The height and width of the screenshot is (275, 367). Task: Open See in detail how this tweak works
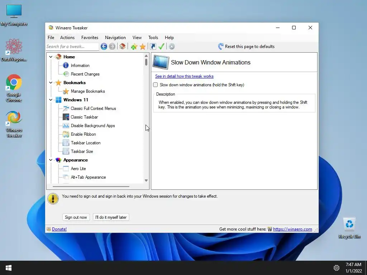[x=184, y=76]
